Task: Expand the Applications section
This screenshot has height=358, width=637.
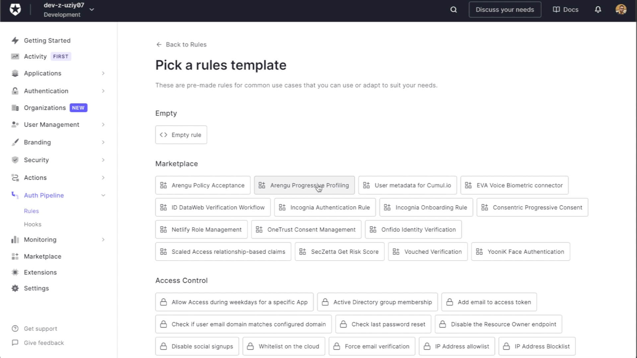Action: 103,73
